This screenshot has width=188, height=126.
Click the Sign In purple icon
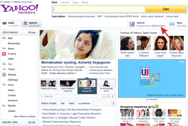coord(132,24)
